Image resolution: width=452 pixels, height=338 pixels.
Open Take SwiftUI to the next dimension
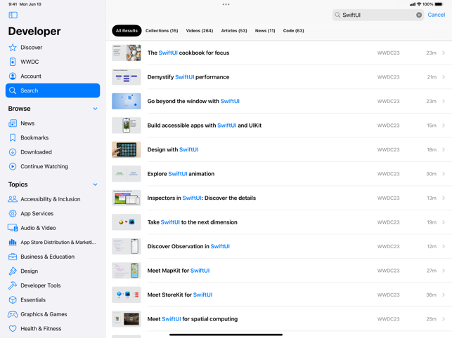coord(278,222)
